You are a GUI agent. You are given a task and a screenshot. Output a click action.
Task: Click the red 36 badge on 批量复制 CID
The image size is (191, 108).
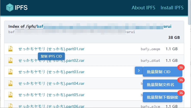[x=181, y=67]
